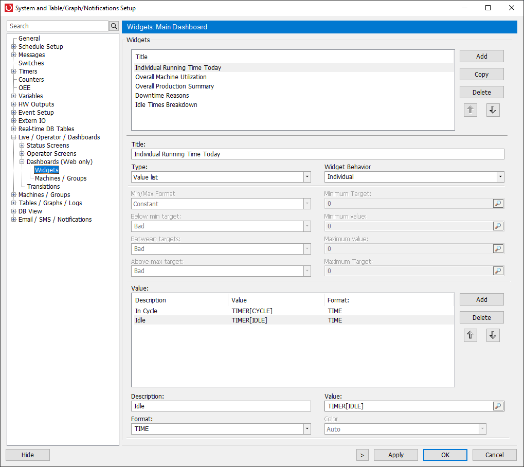The width and height of the screenshot is (524, 467).
Task: Select Tables / Graphs / Logs item
Action: tap(50, 203)
